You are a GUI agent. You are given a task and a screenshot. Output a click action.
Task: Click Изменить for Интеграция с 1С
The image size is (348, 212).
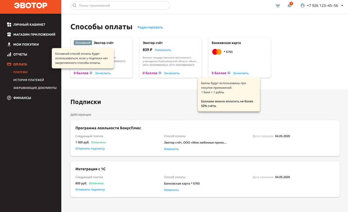[171, 190]
